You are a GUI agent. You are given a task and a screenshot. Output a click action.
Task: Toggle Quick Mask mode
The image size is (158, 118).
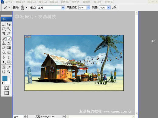pos(6,88)
